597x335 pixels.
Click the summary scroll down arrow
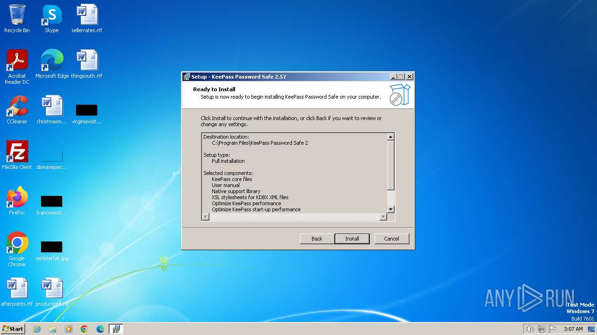(391, 209)
